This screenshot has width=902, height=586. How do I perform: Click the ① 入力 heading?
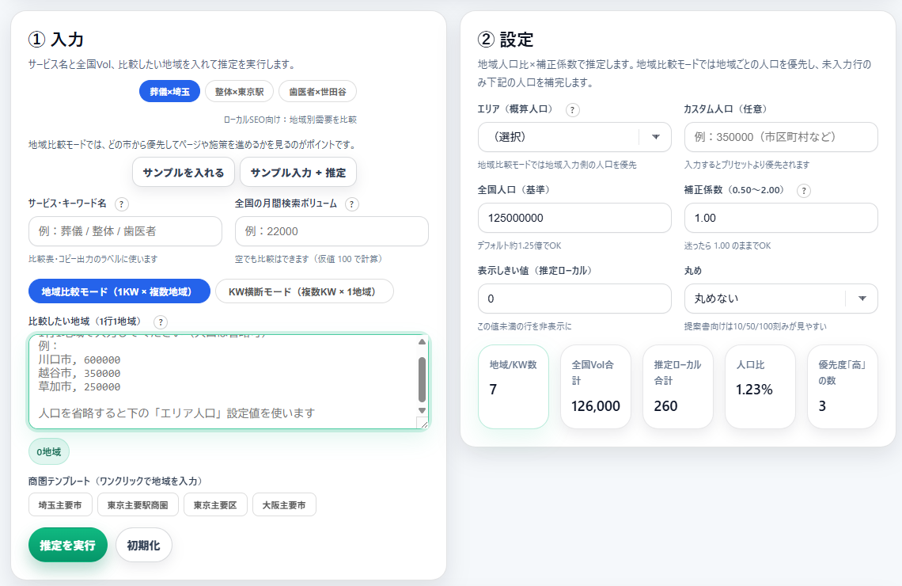[56, 40]
